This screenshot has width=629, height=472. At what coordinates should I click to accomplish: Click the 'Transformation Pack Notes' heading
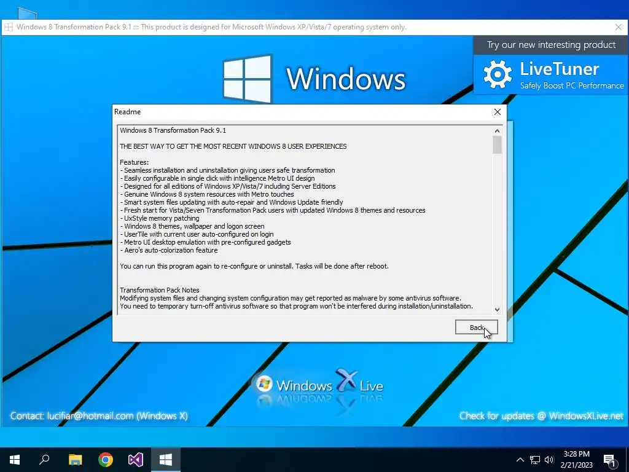tap(160, 290)
